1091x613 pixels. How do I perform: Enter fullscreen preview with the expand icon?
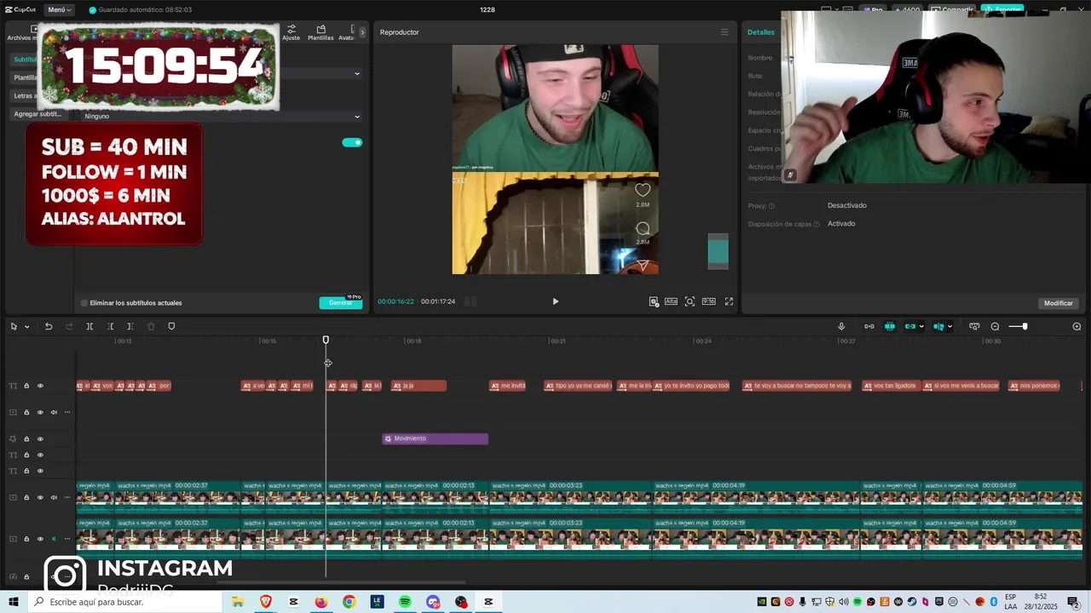(729, 301)
